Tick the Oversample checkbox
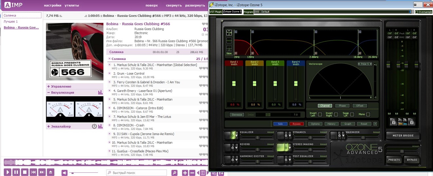433x176 pixels. (x=417, y=12)
